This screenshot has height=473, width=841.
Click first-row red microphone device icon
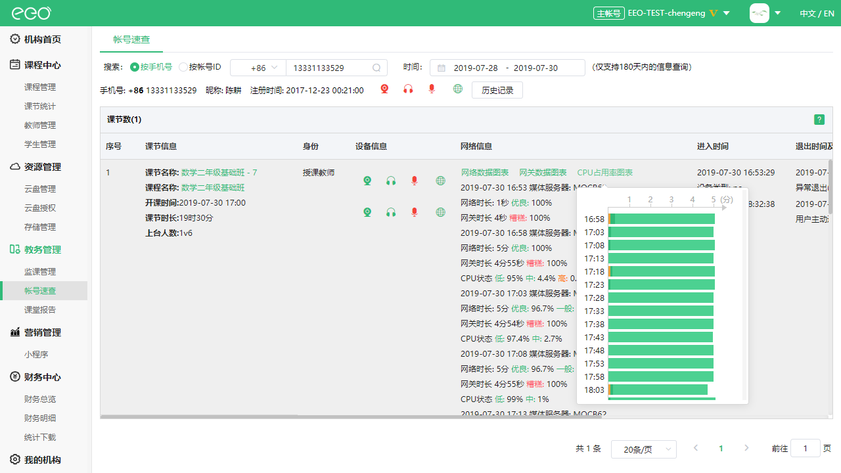[415, 181]
